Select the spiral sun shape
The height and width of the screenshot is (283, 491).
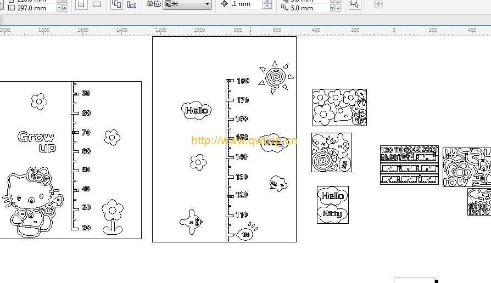click(x=276, y=77)
